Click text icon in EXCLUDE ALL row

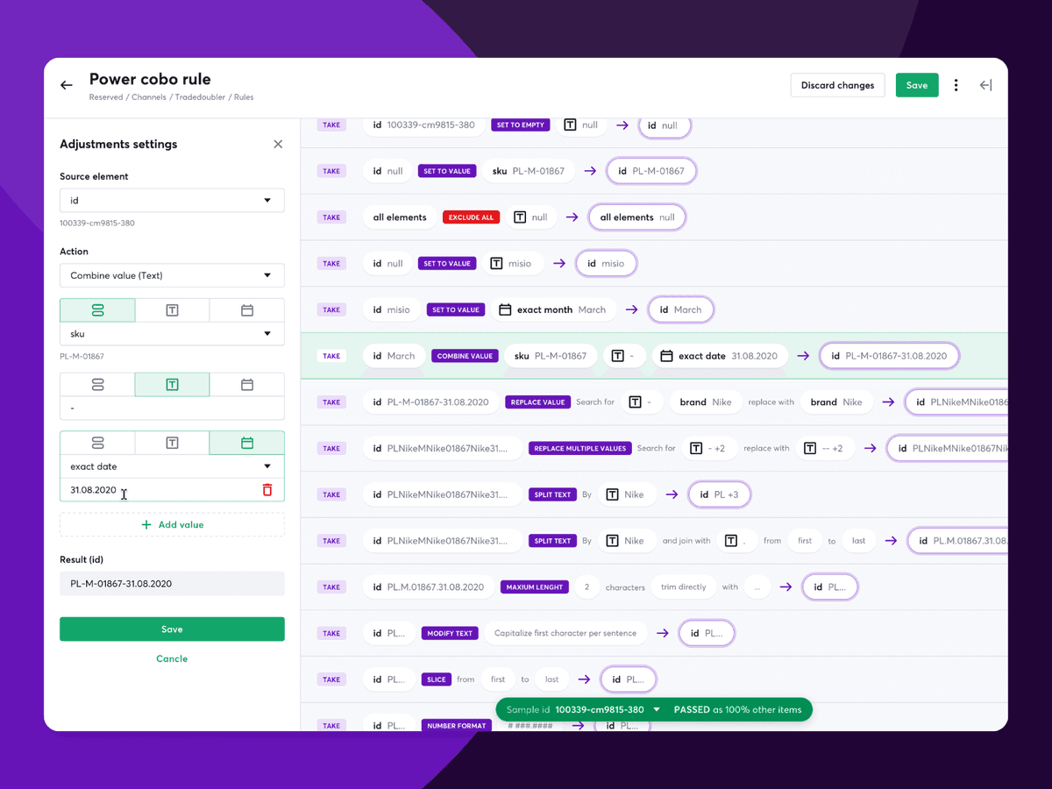point(520,217)
